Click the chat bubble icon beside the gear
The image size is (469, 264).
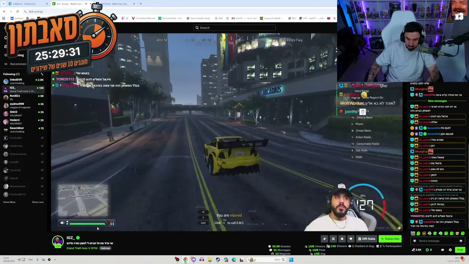coord(442,250)
